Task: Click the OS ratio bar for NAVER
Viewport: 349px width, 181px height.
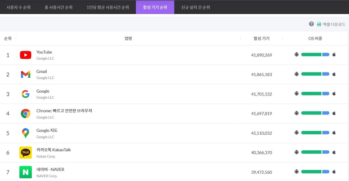Action: 315,172
